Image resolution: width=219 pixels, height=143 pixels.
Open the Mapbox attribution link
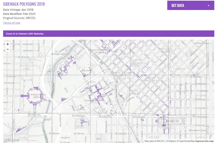pyautogui.click(x=171, y=141)
